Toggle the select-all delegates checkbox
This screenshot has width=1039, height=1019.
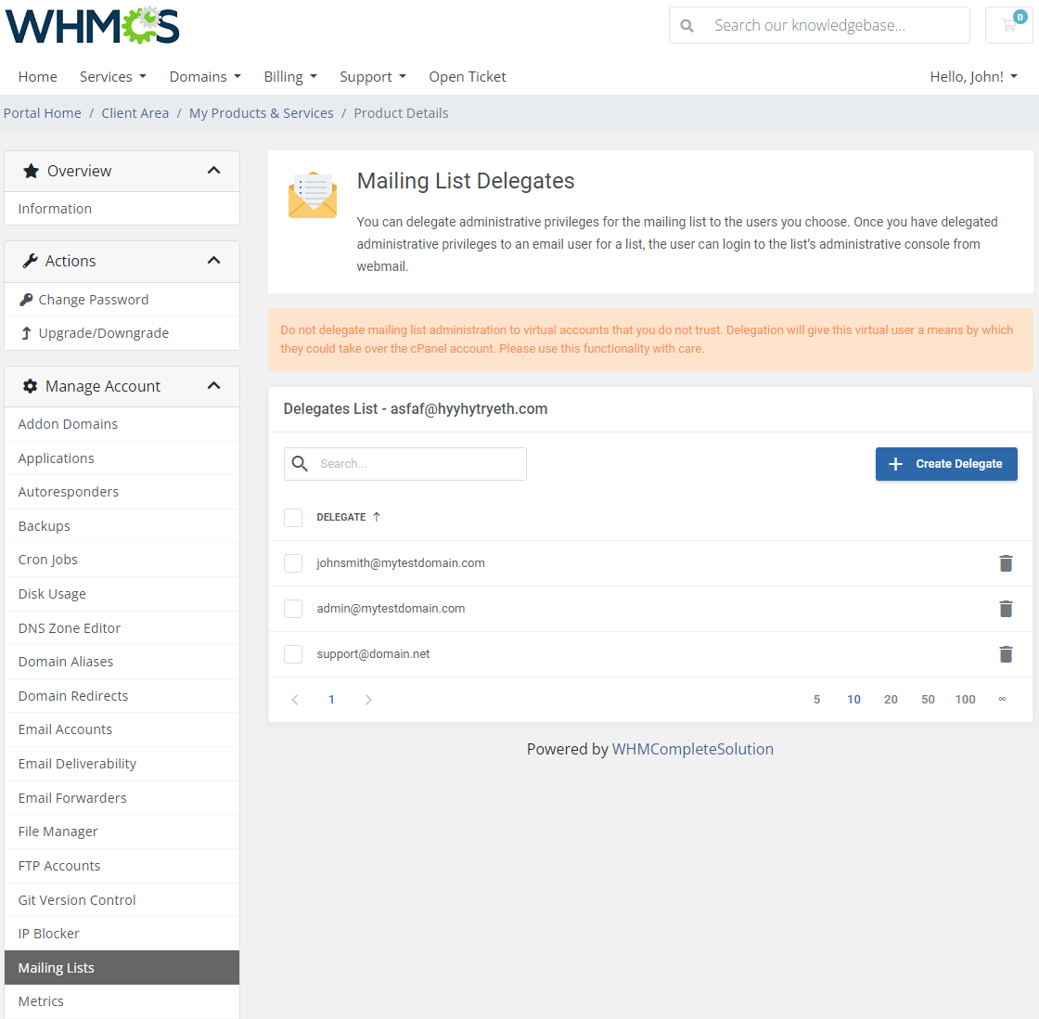[293, 518]
